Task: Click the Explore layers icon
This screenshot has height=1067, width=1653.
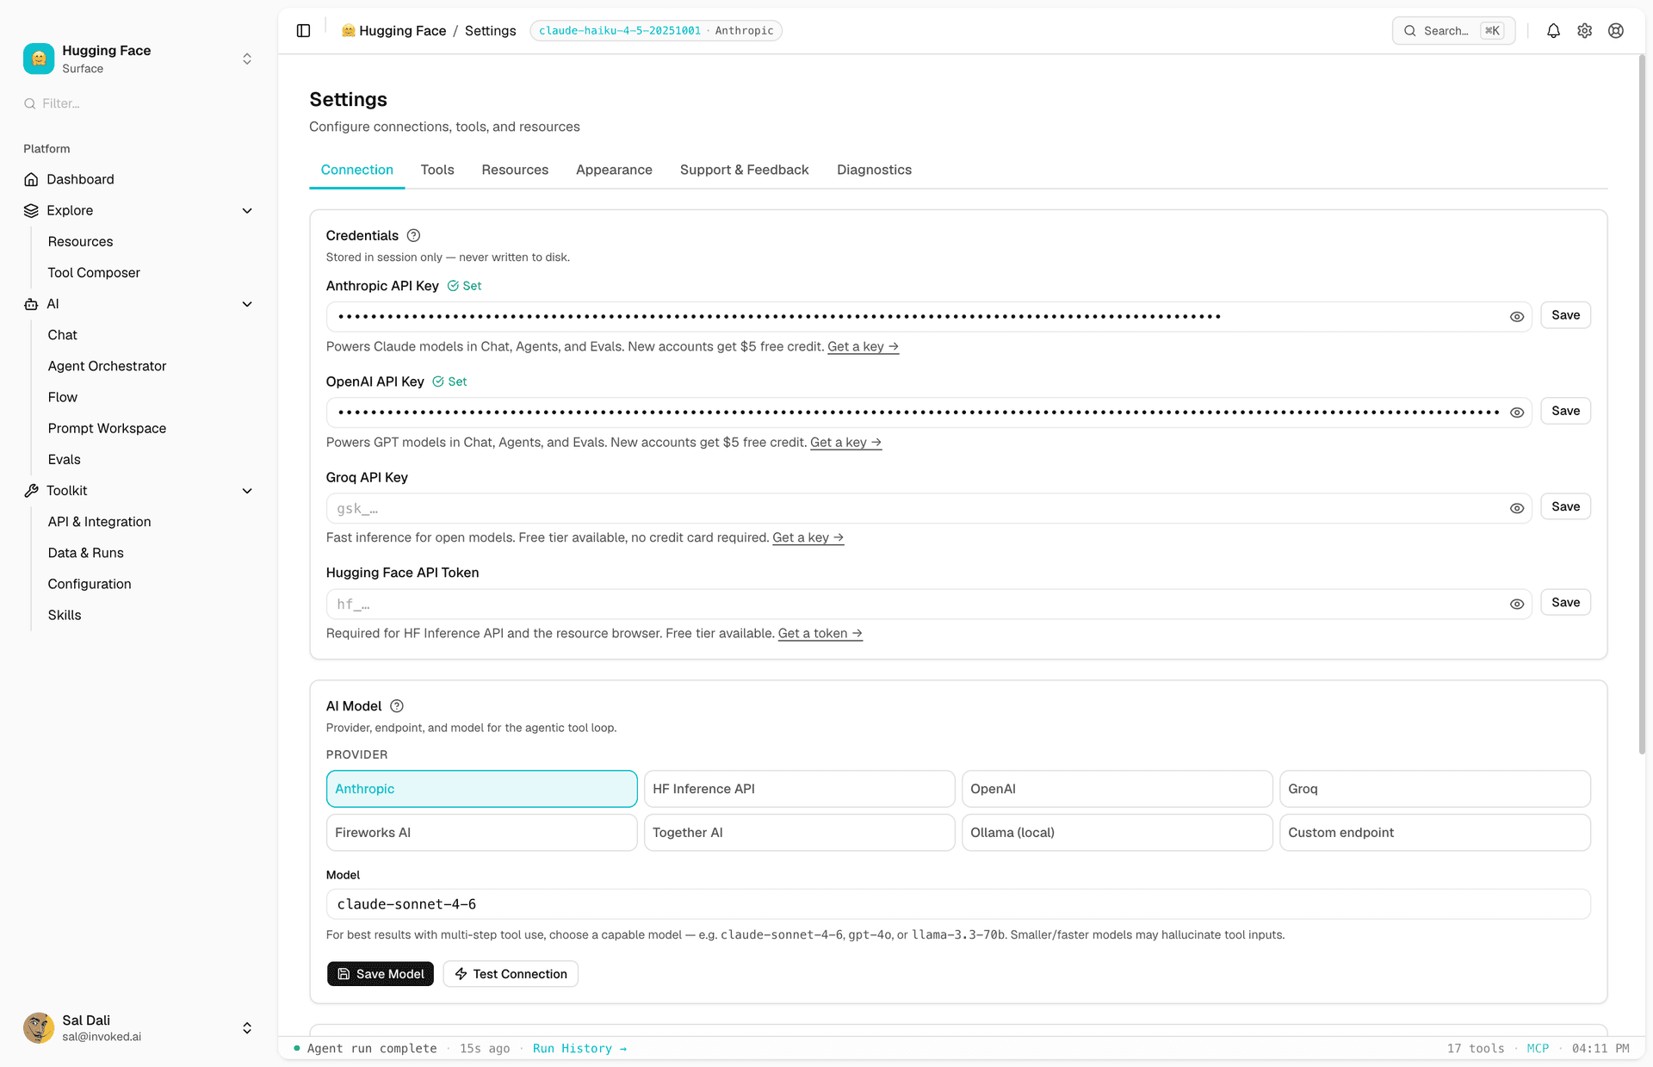Action: (31, 211)
